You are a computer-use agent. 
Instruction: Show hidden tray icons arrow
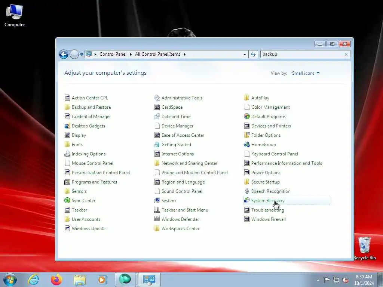coord(318,280)
